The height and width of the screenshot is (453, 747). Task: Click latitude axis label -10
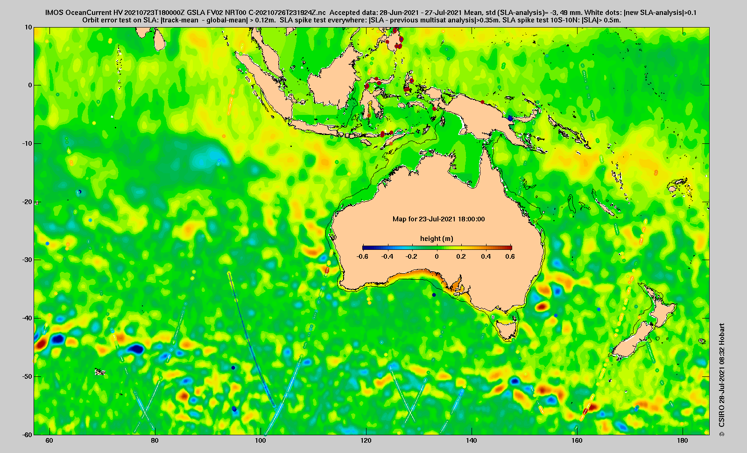click(x=28, y=143)
